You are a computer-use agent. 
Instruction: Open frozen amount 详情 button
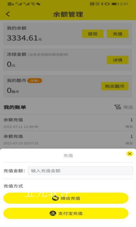coord(118,60)
